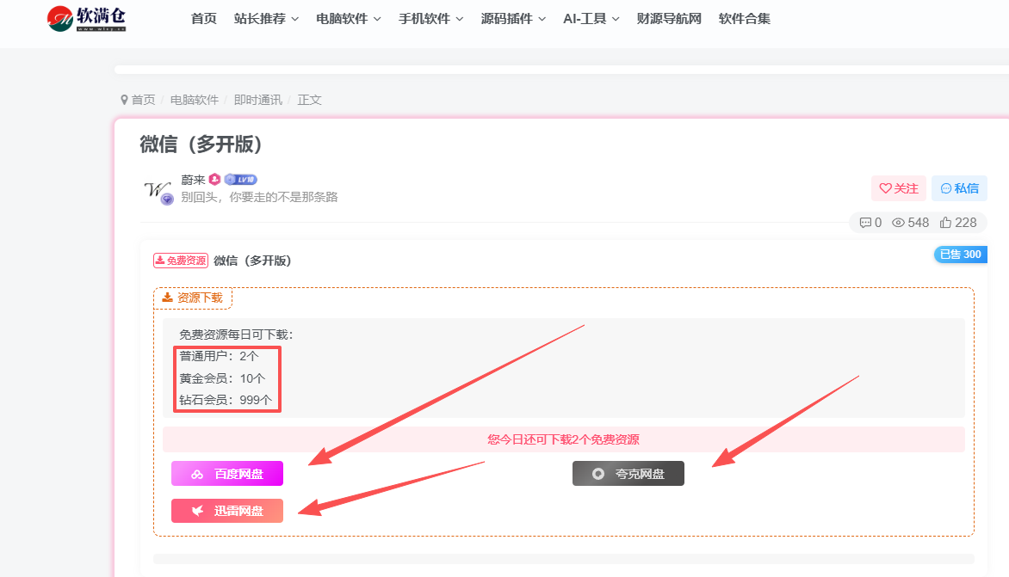1009x577 pixels.
Task: Follow the author with 关注 button
Action: pyautogui.click(x=898, y=188)
